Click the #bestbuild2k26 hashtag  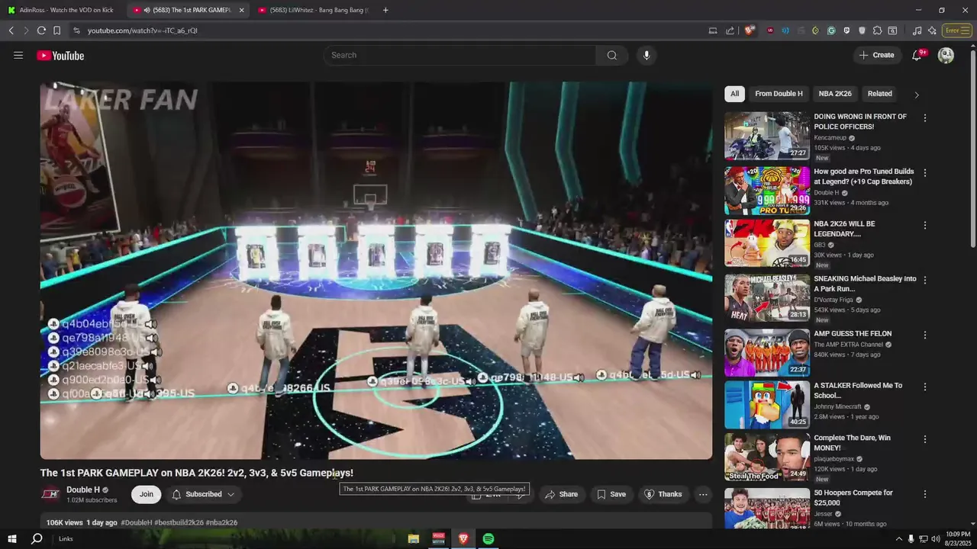pos(179,523)
